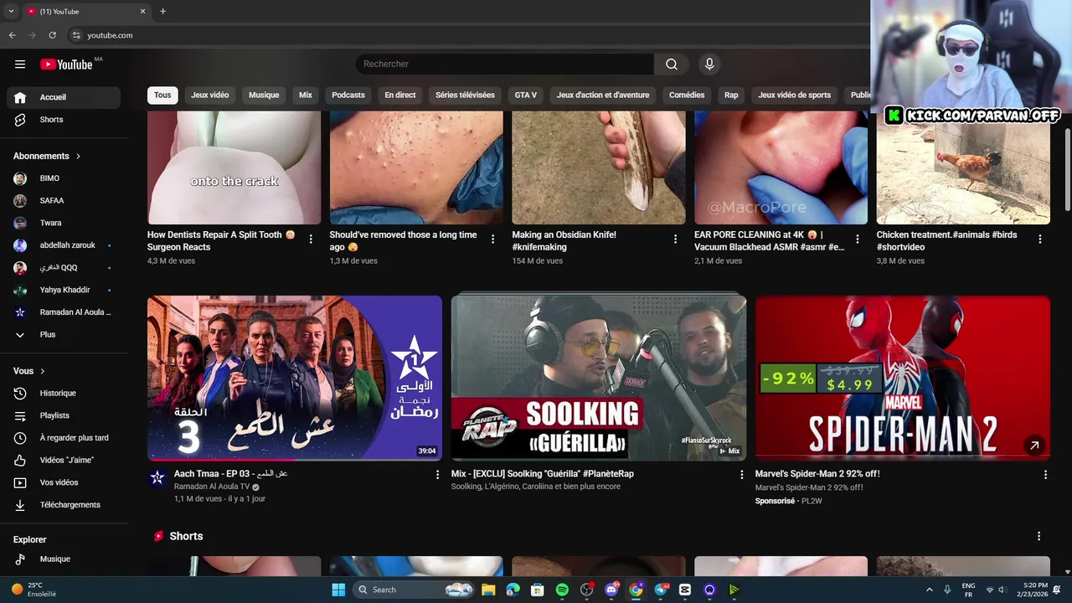
Task: Open Abonnements section header
Action: coord(47,156)
